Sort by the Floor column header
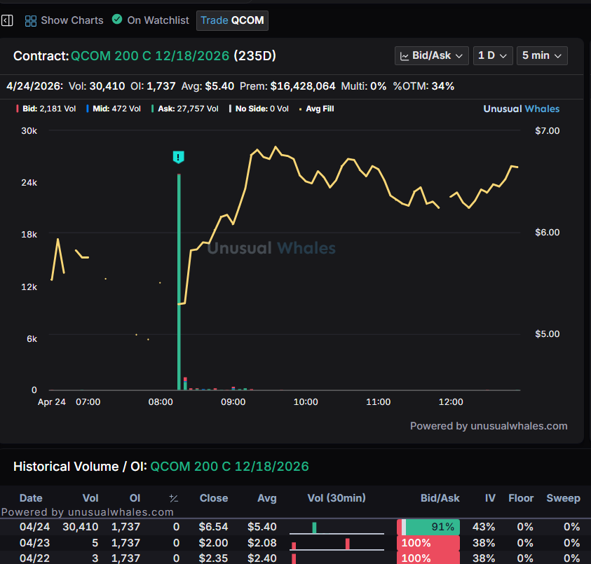This screenshot has width=591, height=564. click(x=521, y=498)
